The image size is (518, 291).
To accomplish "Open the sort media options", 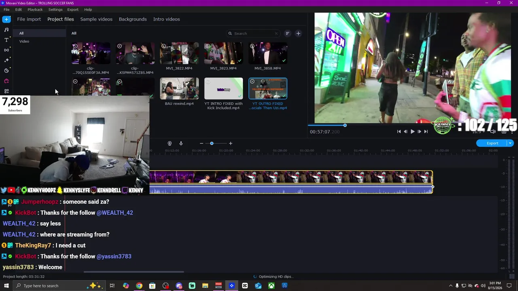I will tap(287, 34).
